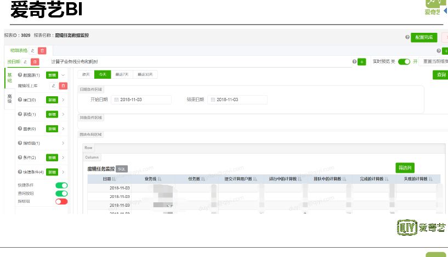
Task: Click help icon on top tab bar right
Action: coord(439,51)
